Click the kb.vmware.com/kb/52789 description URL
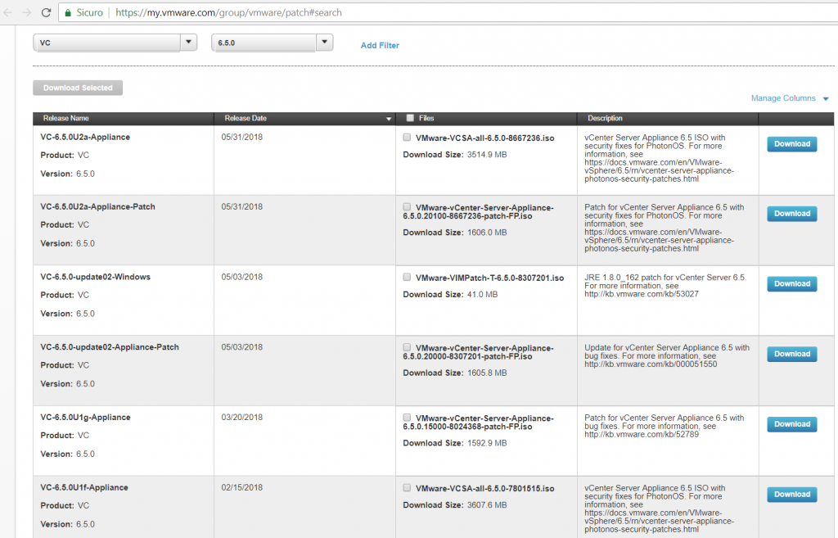Screen dimensions: 838x538 642,434
